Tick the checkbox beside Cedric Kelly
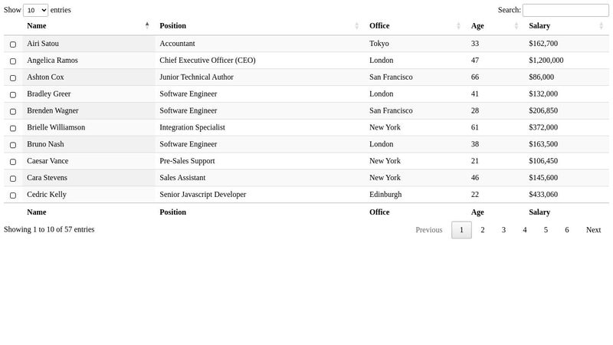The width and height of the screenshot is (613, 345). pyautogui.click(x=13, y=195)
